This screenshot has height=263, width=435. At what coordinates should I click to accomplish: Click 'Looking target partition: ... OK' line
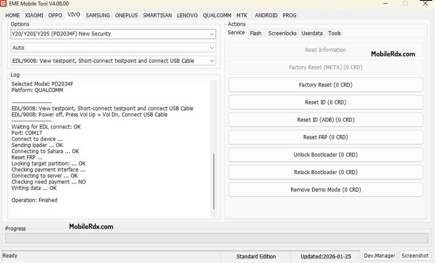click(x=48, y=163)
